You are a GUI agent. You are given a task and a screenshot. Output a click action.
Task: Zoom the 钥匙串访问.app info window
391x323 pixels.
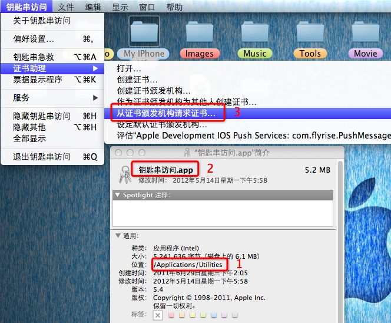point(142,153)
